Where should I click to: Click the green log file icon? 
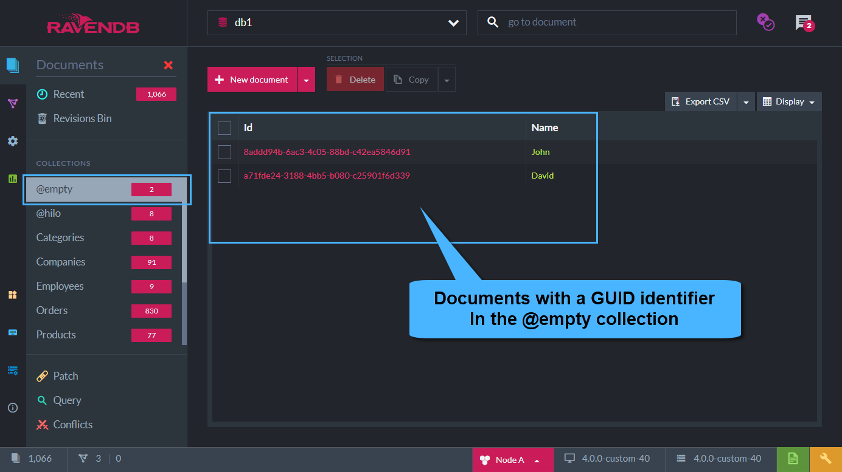(x=793, y=459)
